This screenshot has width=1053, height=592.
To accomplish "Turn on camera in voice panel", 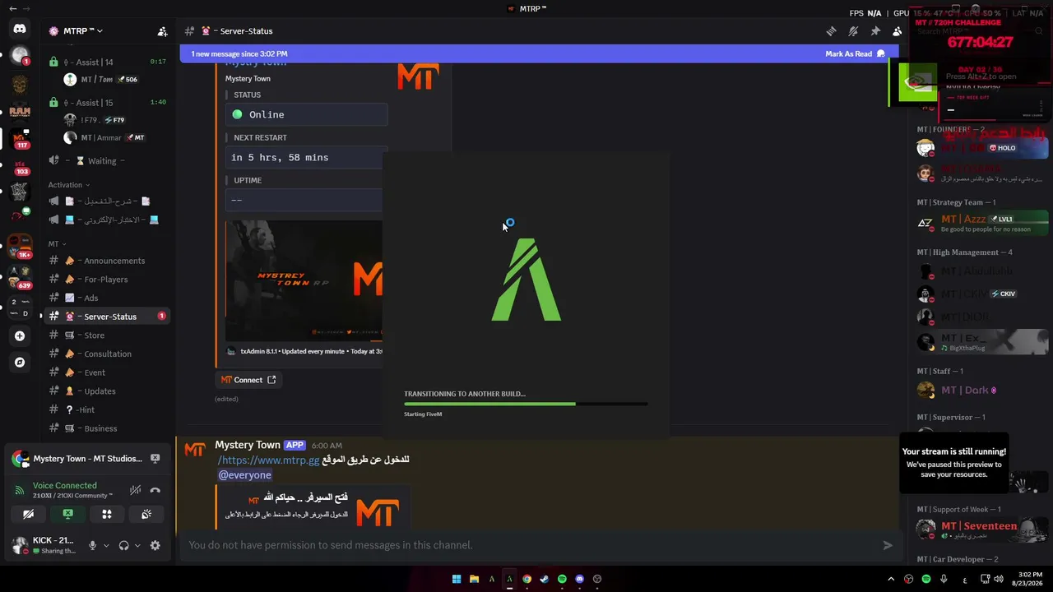I will pos(28,514).
